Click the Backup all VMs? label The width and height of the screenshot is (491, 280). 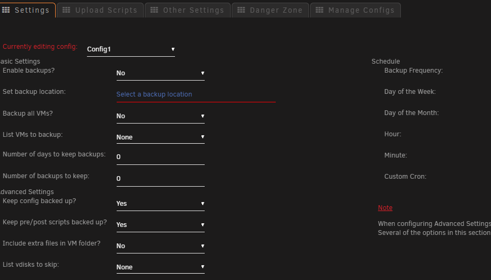coord(28,113)
